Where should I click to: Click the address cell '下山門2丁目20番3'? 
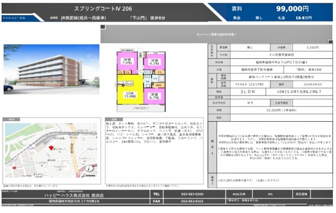[281, 62]
